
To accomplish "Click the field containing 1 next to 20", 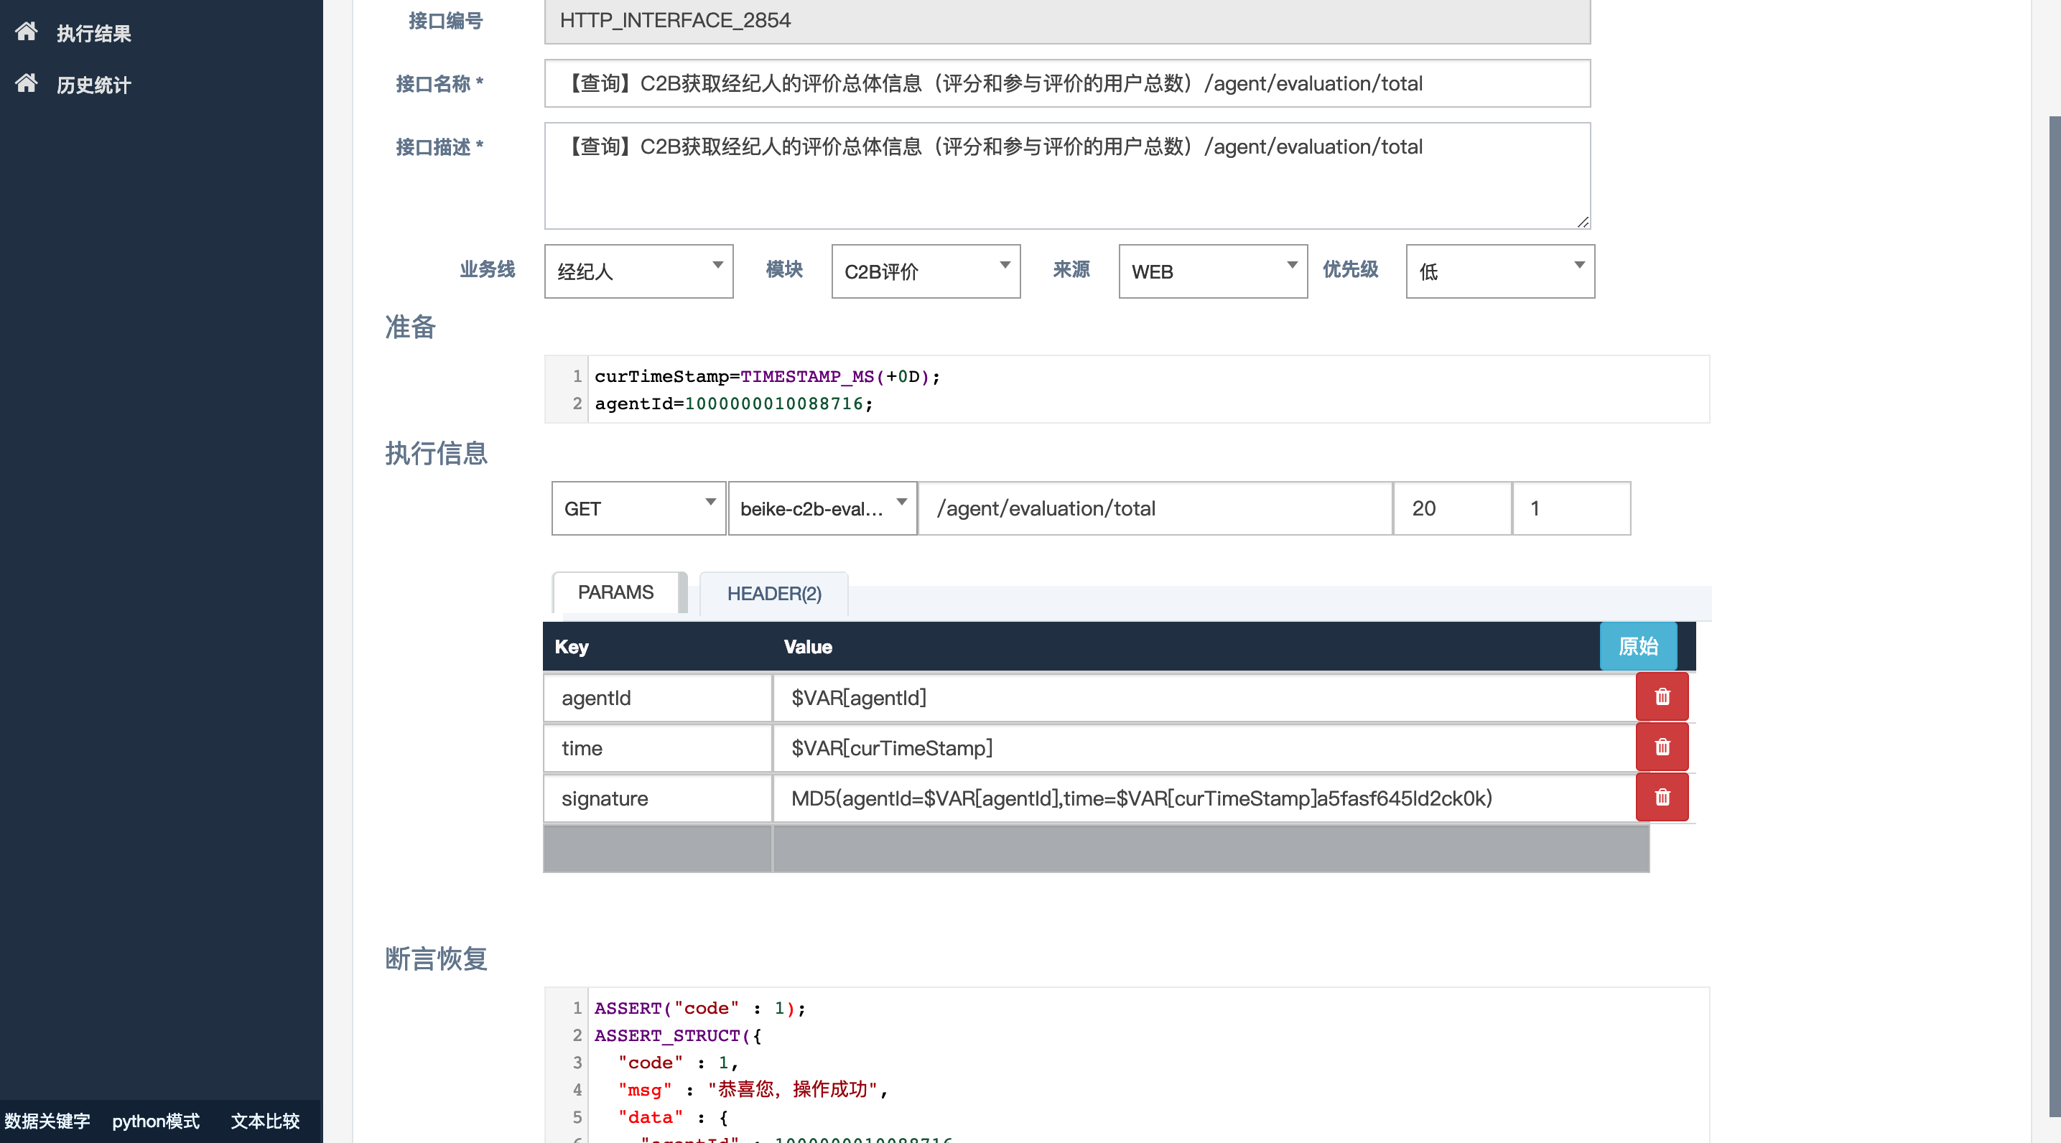I will click(x=1571, y=508).
